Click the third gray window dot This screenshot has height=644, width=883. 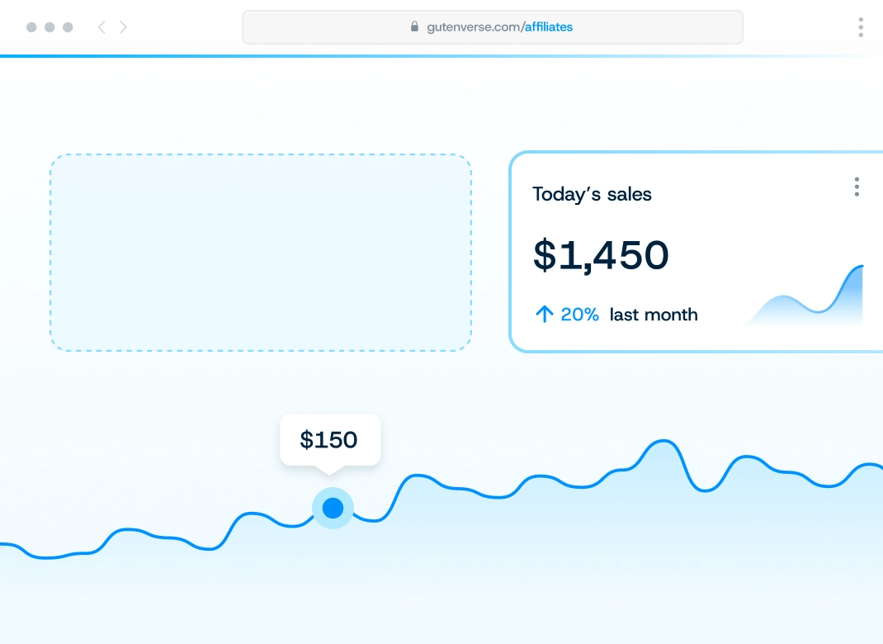68,27
